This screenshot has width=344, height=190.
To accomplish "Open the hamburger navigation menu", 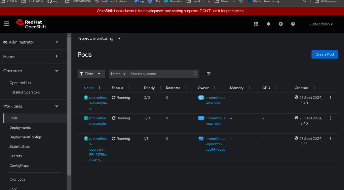I will 6,24.
